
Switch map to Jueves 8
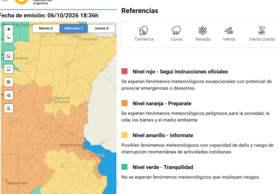pos(101,28)
